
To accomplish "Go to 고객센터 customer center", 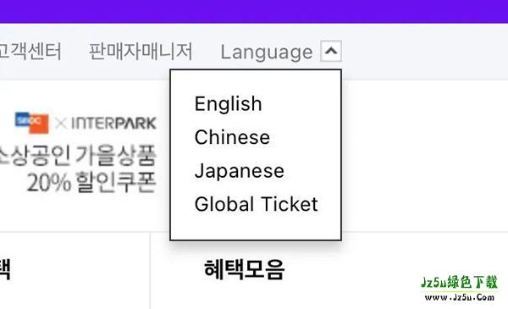I will tap(30, 51).
